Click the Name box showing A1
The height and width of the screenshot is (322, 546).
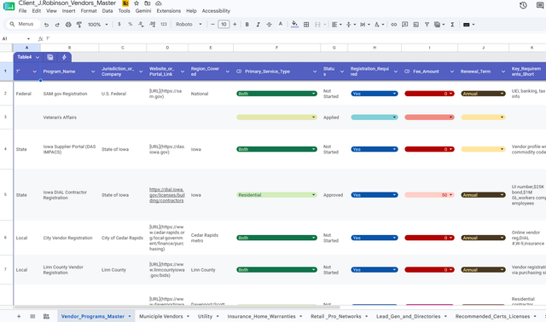coord(16,38)
